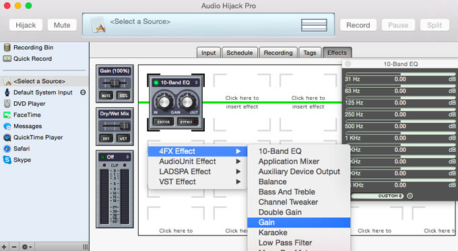Toggle Bypass on the 10-Band EQ
Image resolution: width=458 pixels, height=251 pixels.
pos(187,121)
